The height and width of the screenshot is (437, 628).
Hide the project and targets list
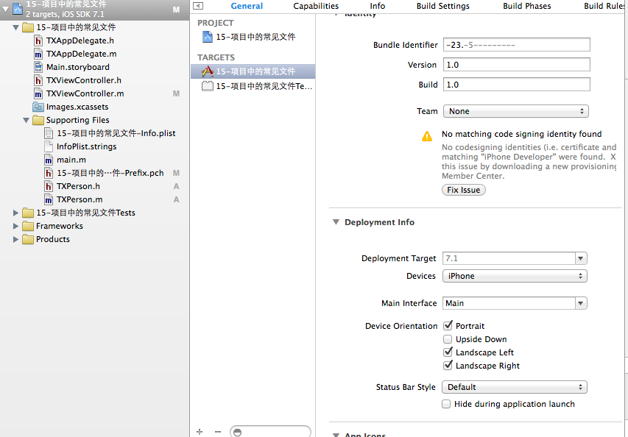coord(198,6)
